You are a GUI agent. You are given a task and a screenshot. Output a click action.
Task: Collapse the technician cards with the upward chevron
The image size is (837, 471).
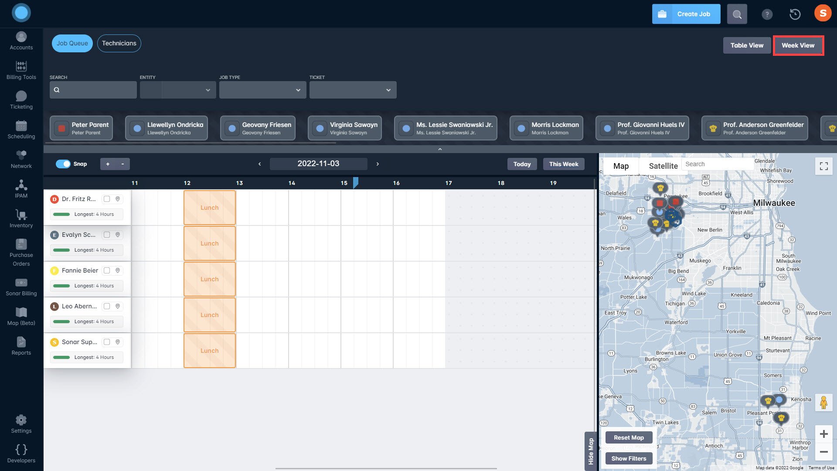[x=440, y=149]
